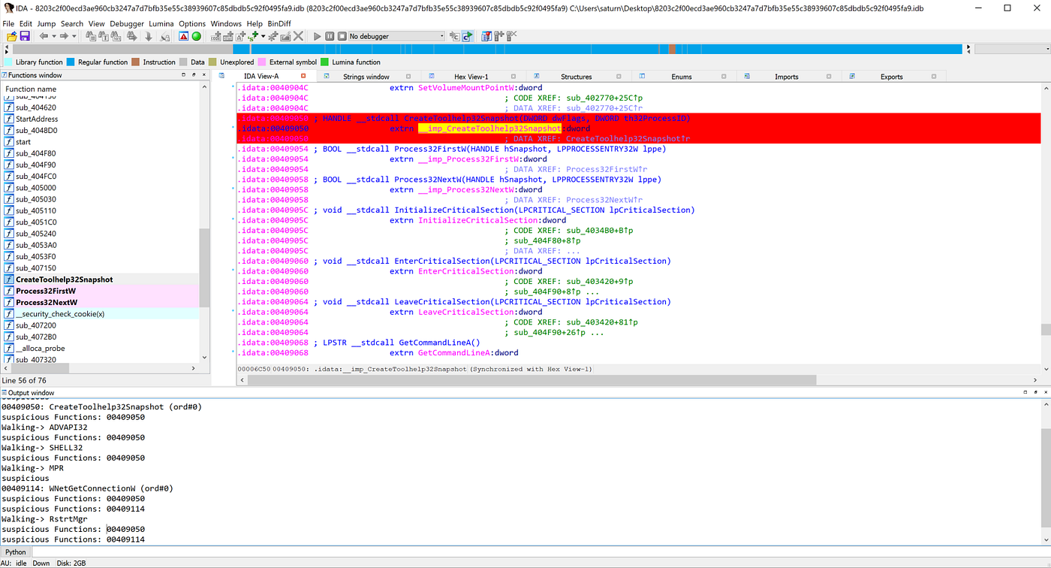Open the No debugger selection dropdown
This screenshot has width=1051, height=568.
(x=442, y=35)
